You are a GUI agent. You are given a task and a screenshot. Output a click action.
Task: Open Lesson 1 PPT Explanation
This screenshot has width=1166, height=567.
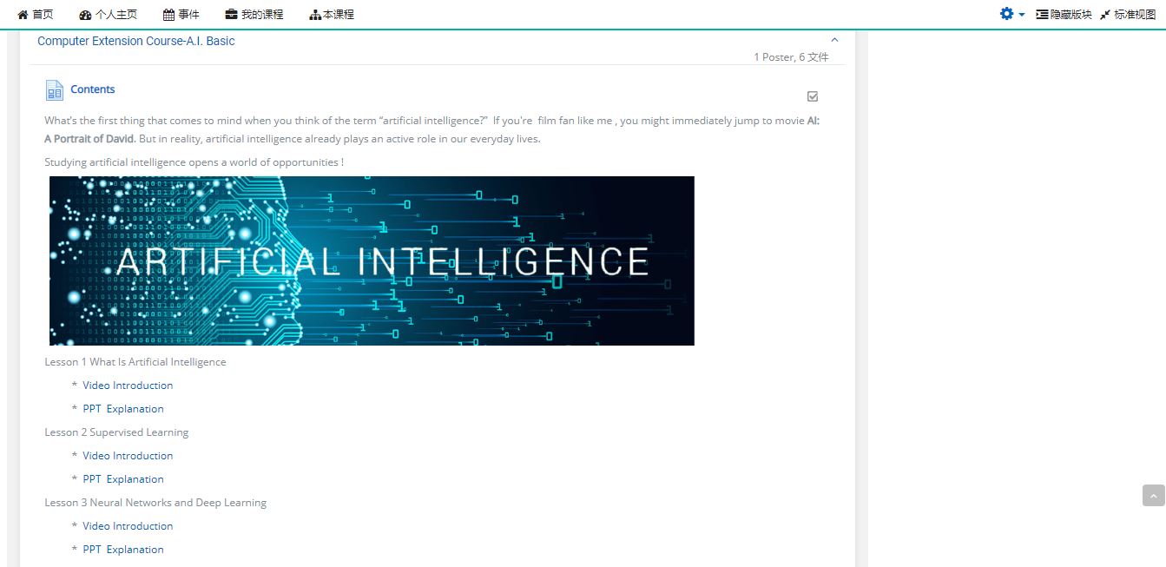click(x=123, y=409)
